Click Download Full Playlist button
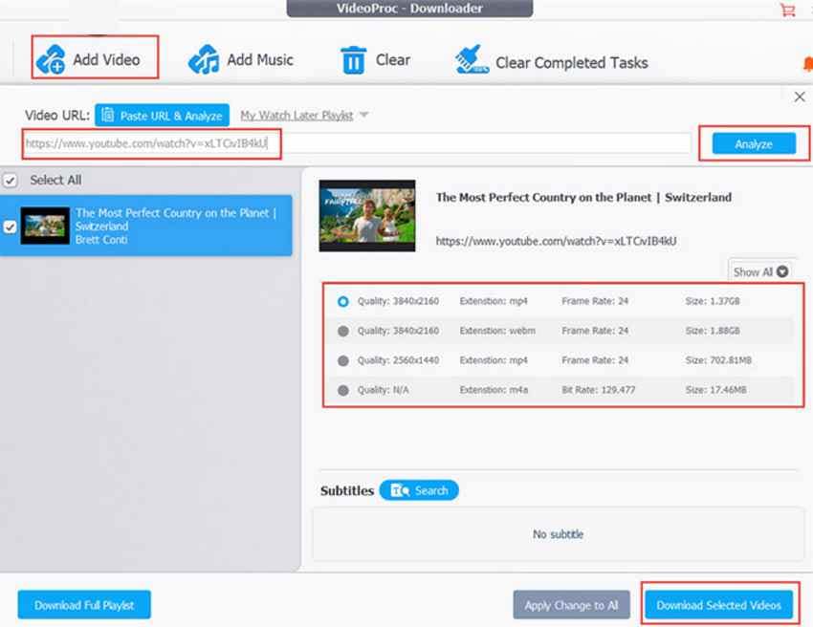The height and width of the screenshot is (627, 813). pyautogui.click(x=84, y=605)
